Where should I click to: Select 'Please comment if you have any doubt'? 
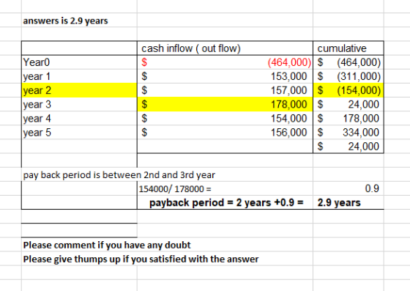tap(107, 246)
